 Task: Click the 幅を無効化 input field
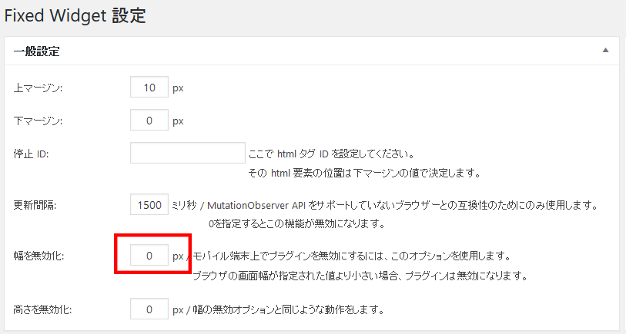149,256
